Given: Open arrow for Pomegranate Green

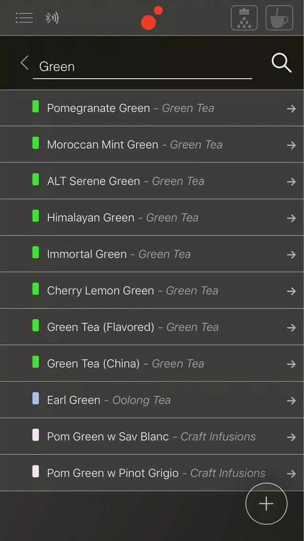Looking at the screenshot, I should tap(291, 109).
